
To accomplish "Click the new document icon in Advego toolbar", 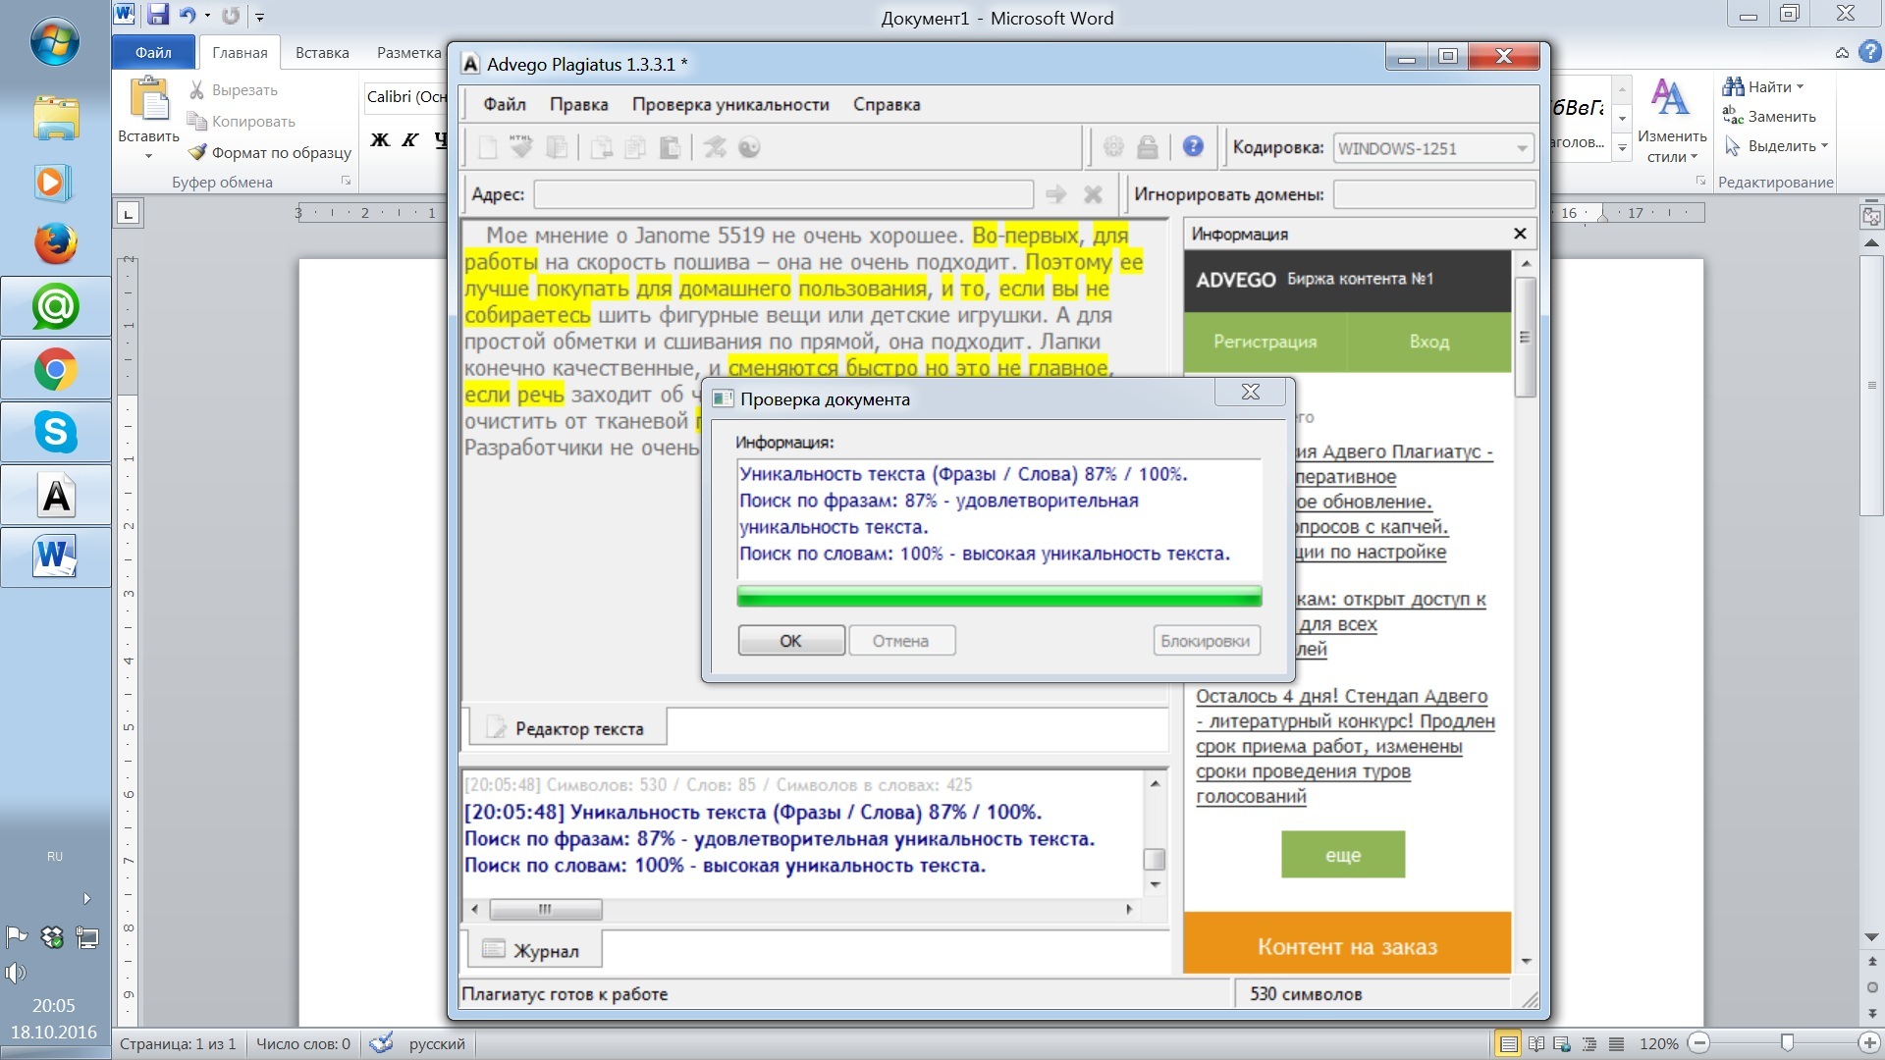I will point(488,147).
